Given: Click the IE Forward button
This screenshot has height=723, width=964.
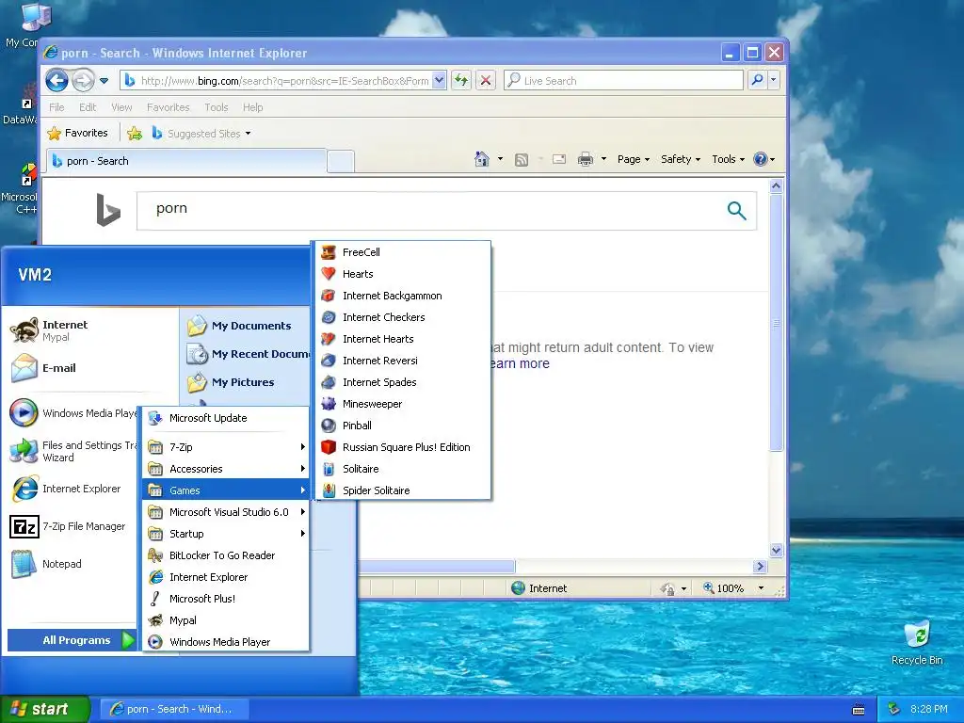Looking at the screenshot, I should 83,81.
